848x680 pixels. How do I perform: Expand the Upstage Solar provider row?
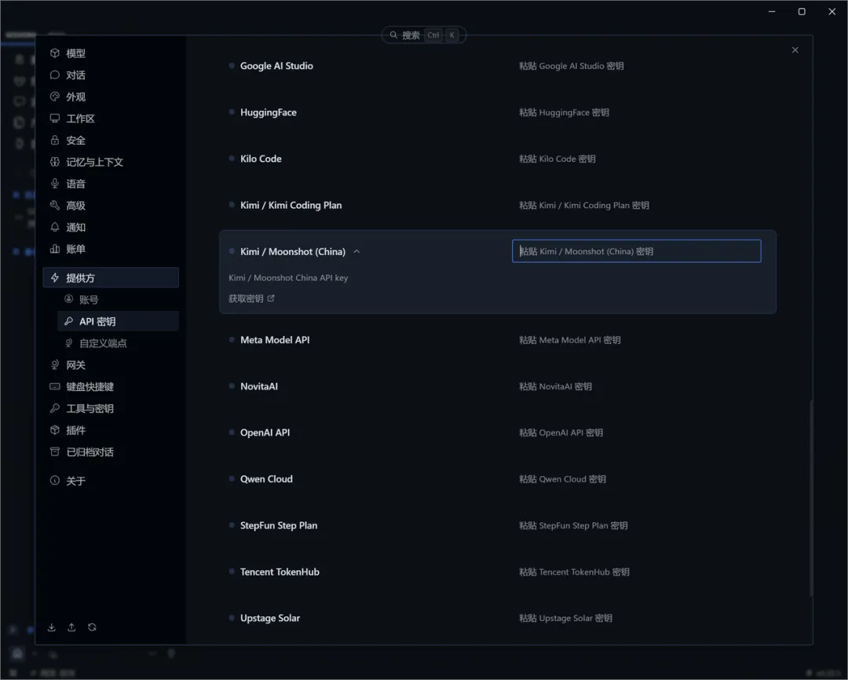pyautogui.click(x=270, y=618)
